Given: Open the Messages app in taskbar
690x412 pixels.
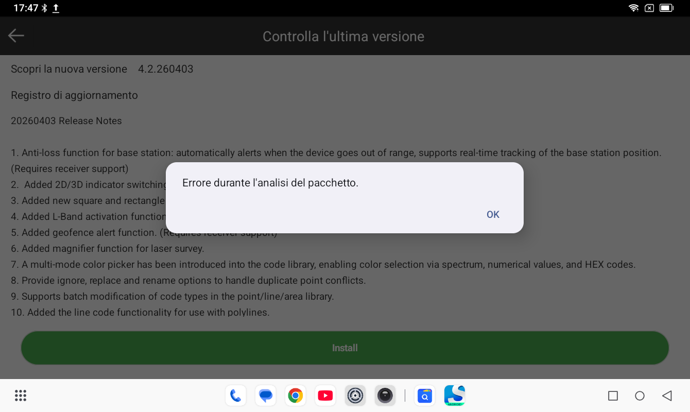Looking at the screenshot, I should 266,396.
